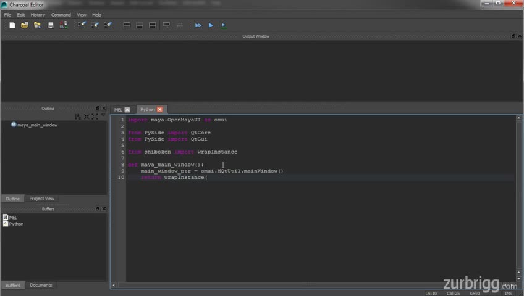The width and height of the screenshot is (524, 296).
Task: Open the filter dropdown in Outline panel
Action: [103, 117]
